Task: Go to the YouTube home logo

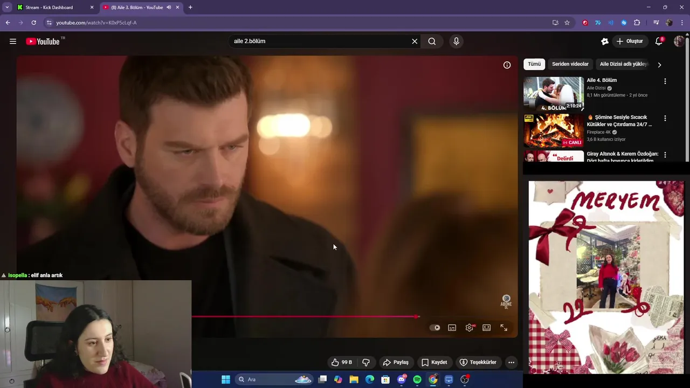Action: (x=43, y=41)
